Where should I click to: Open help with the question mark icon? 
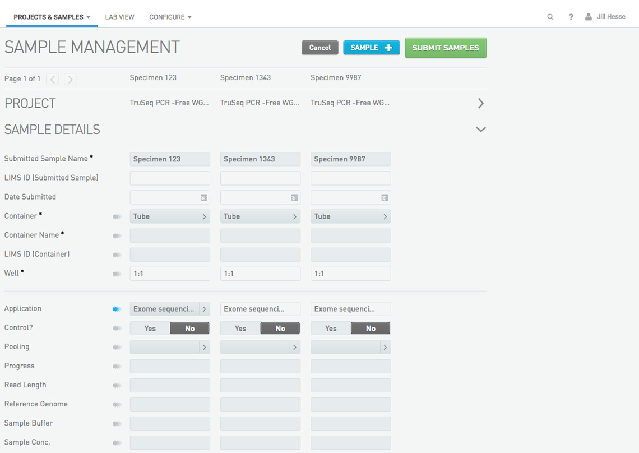point(571,16)
